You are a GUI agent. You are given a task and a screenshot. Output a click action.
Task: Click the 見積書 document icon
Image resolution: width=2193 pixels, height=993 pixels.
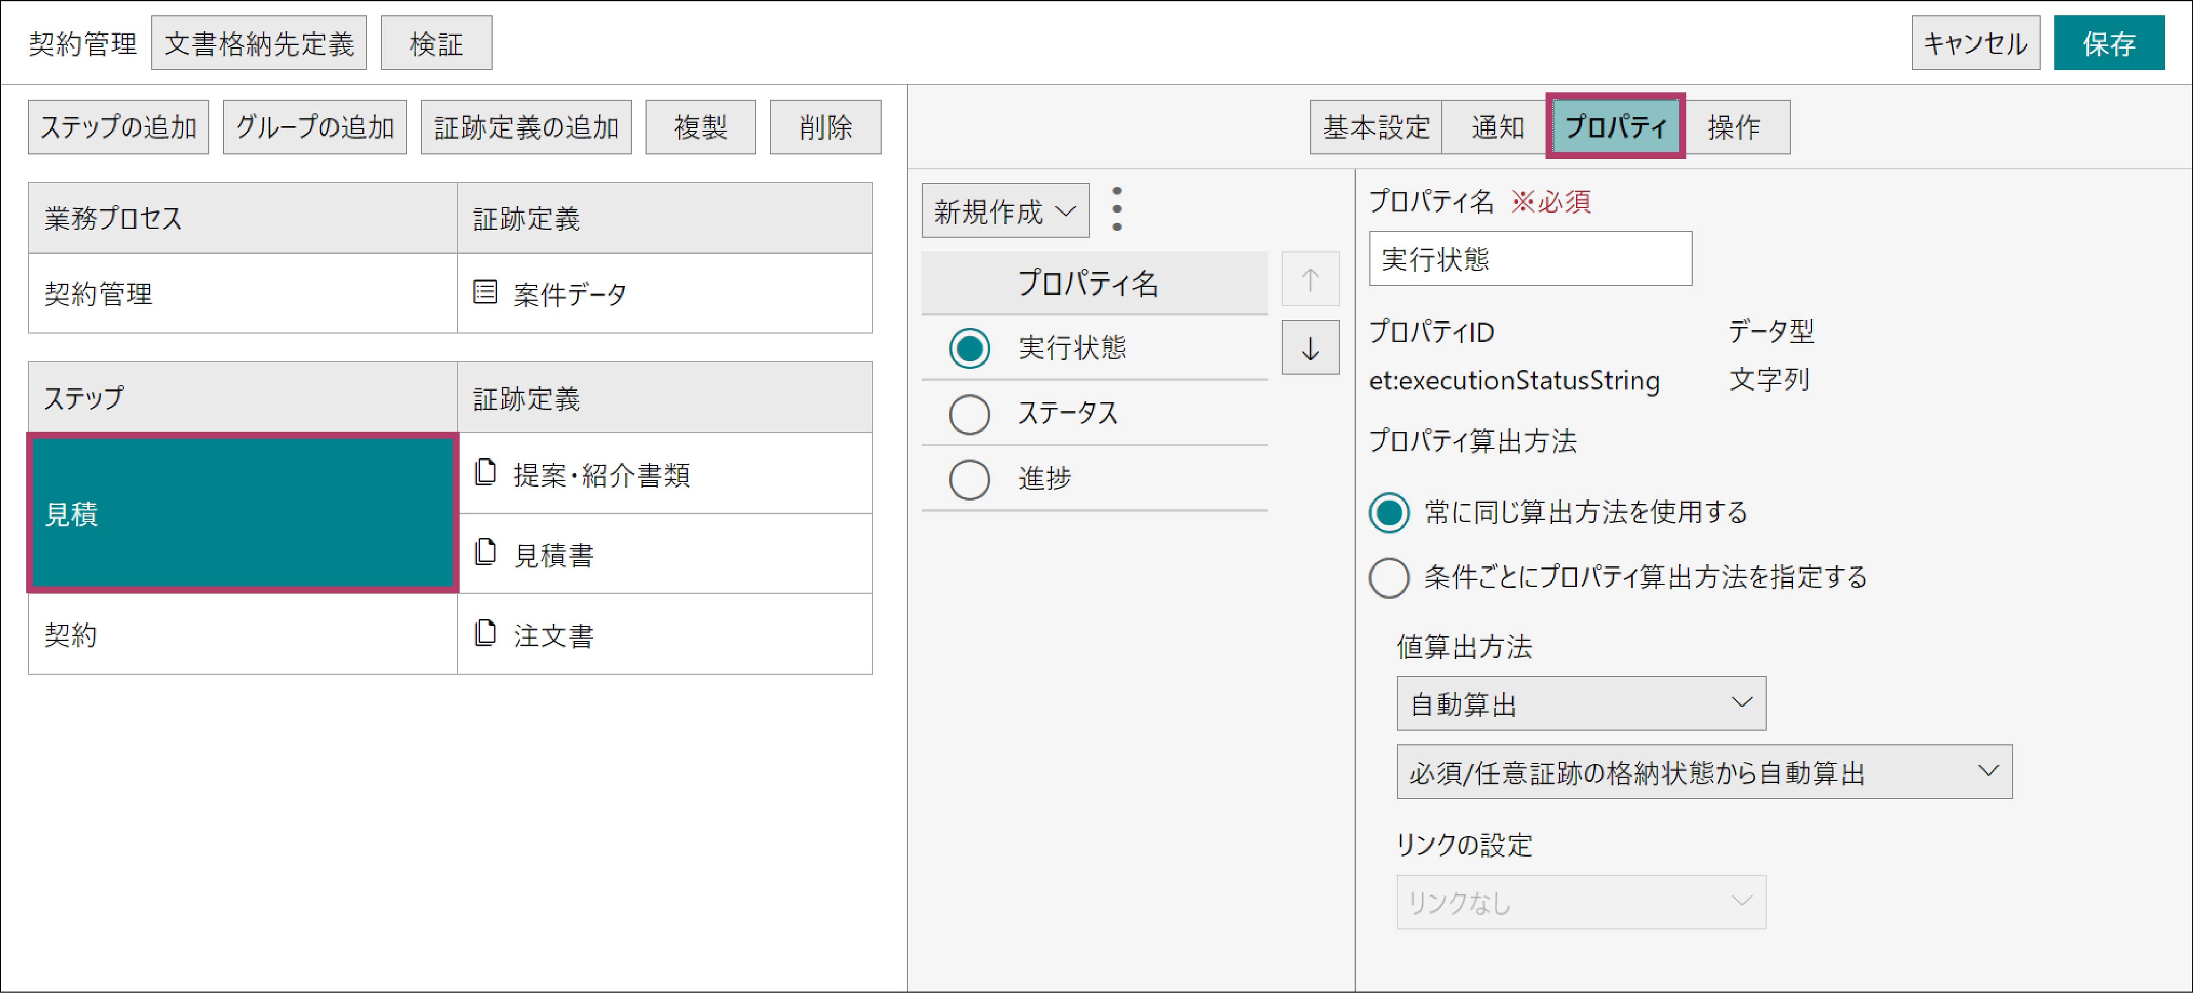(x=486, y=552)
